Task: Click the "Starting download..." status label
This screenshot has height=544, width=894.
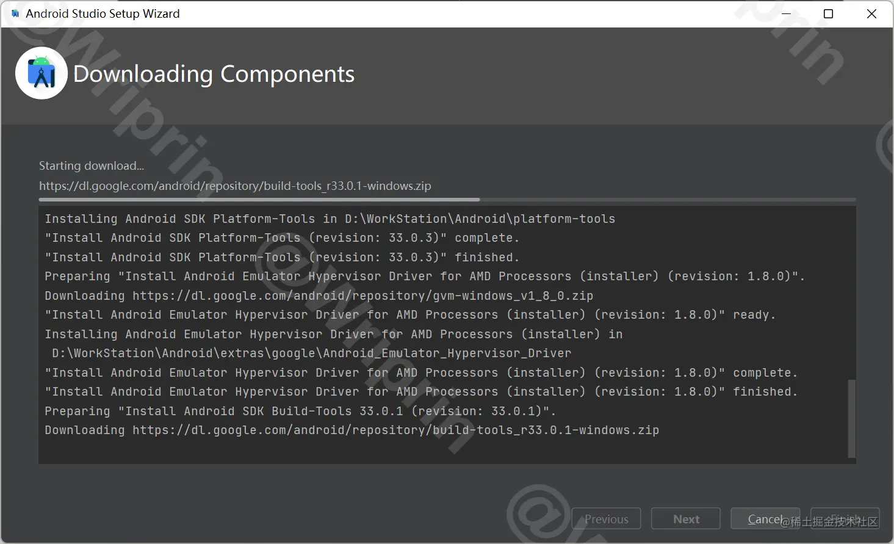Action: 92,165
